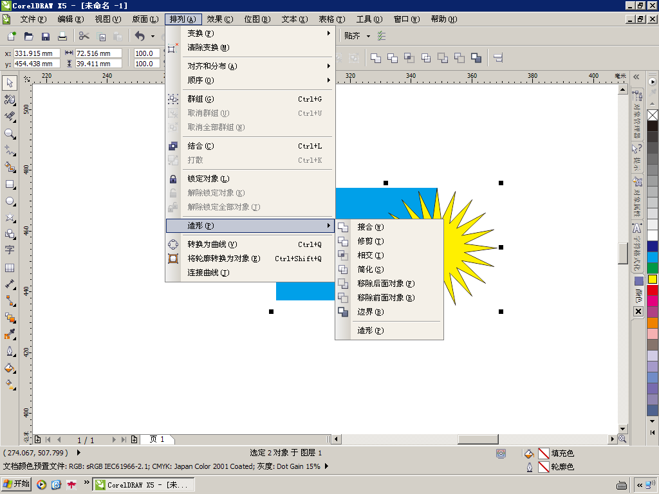
Task: Expand the cursor coordinates status arrow
Action: [x=79, y=452]
